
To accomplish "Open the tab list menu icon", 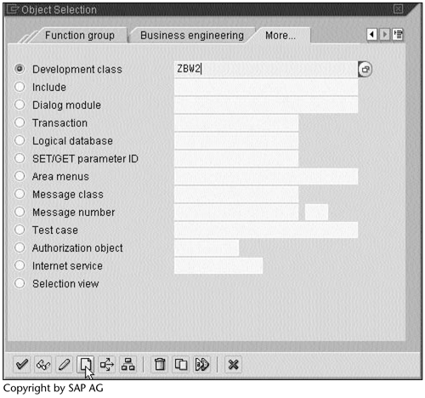I will (398, 35).
